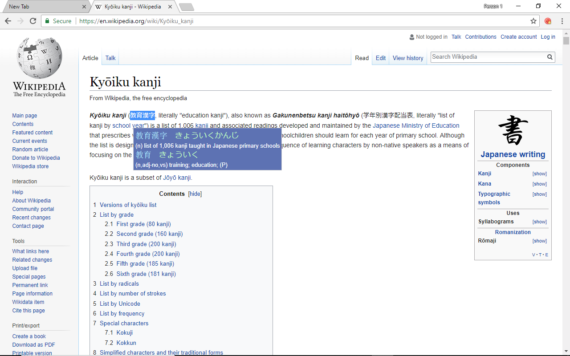The height and width of the screenshot is (356, 570).
Task: Show the Kana section in the sidebar box
Action: [x=539, y=184]
